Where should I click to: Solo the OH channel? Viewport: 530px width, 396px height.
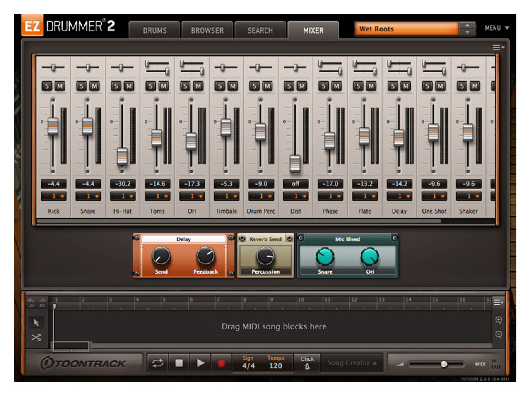pyautogui.click(x=185, y=86)
